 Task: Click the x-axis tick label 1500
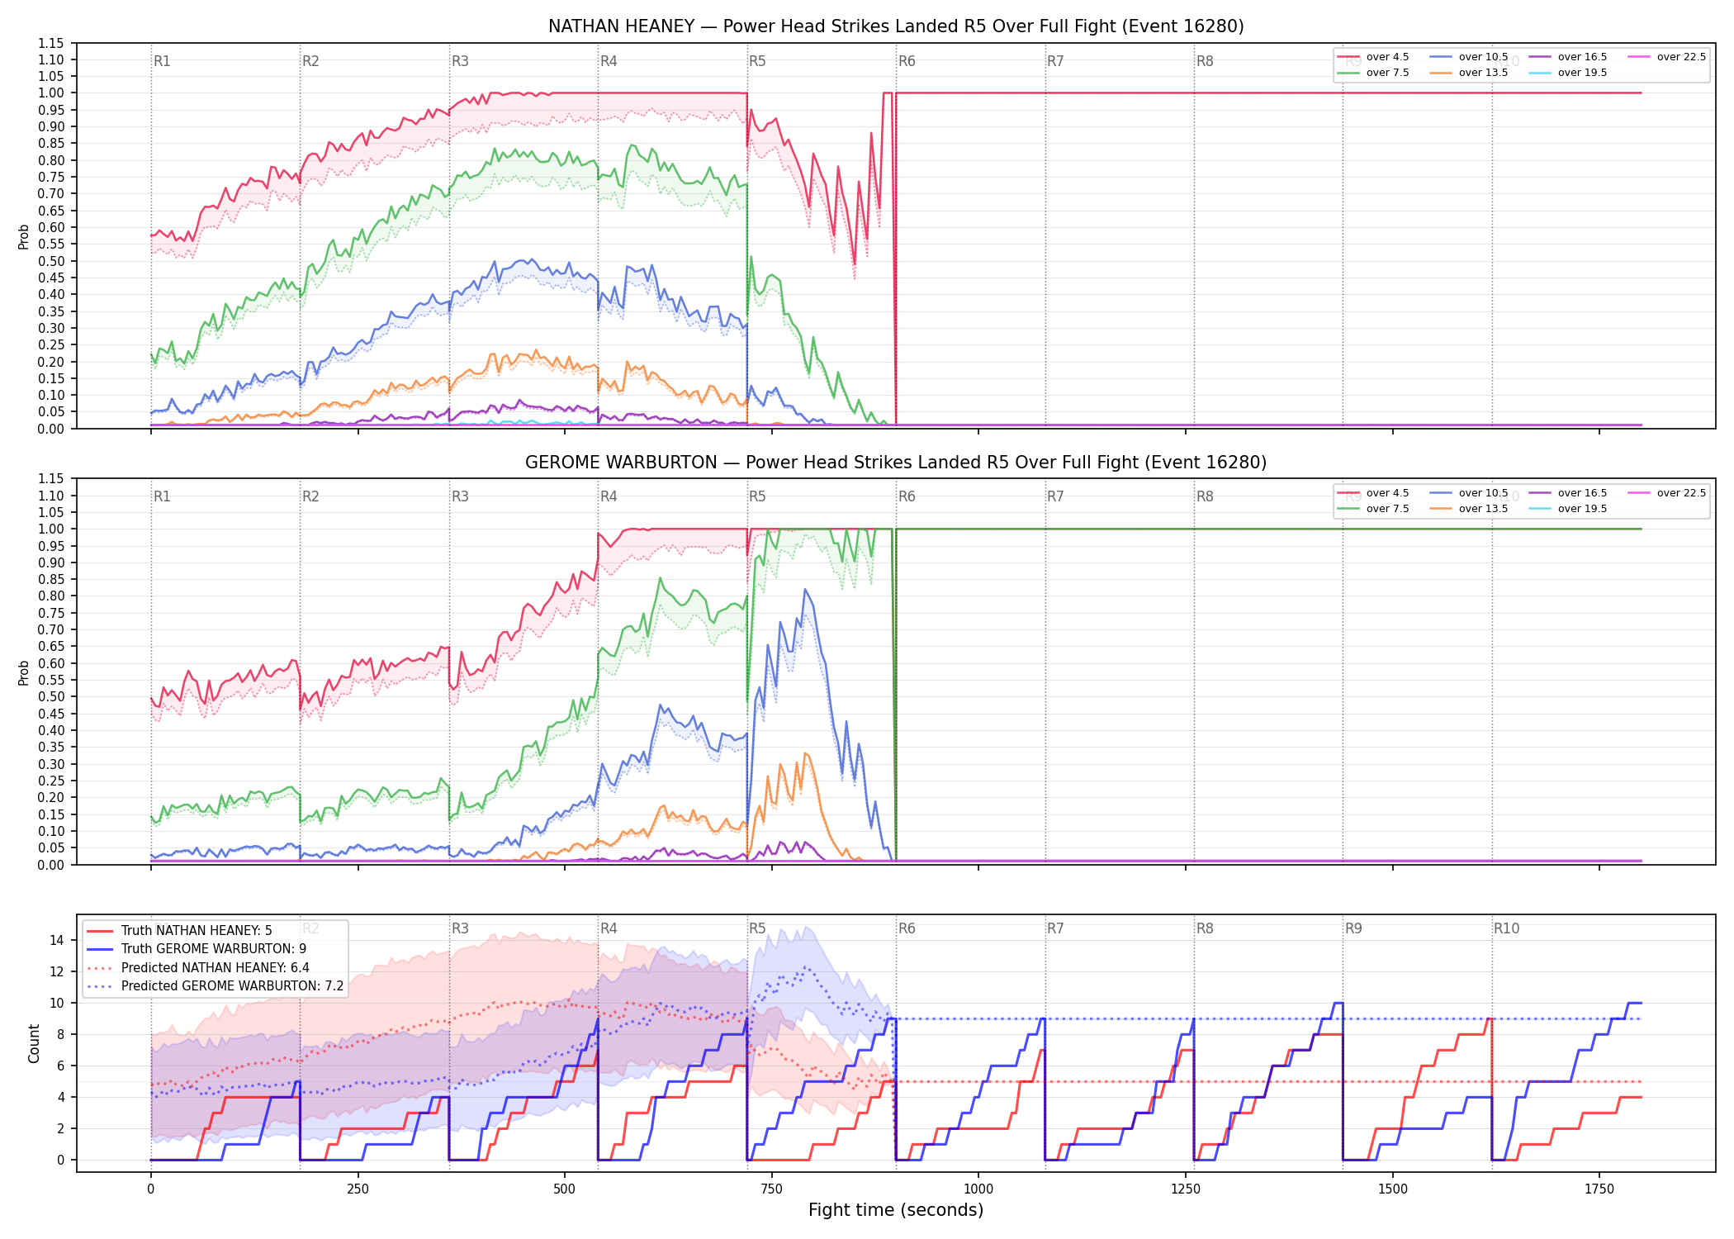coord(1393,1189)
